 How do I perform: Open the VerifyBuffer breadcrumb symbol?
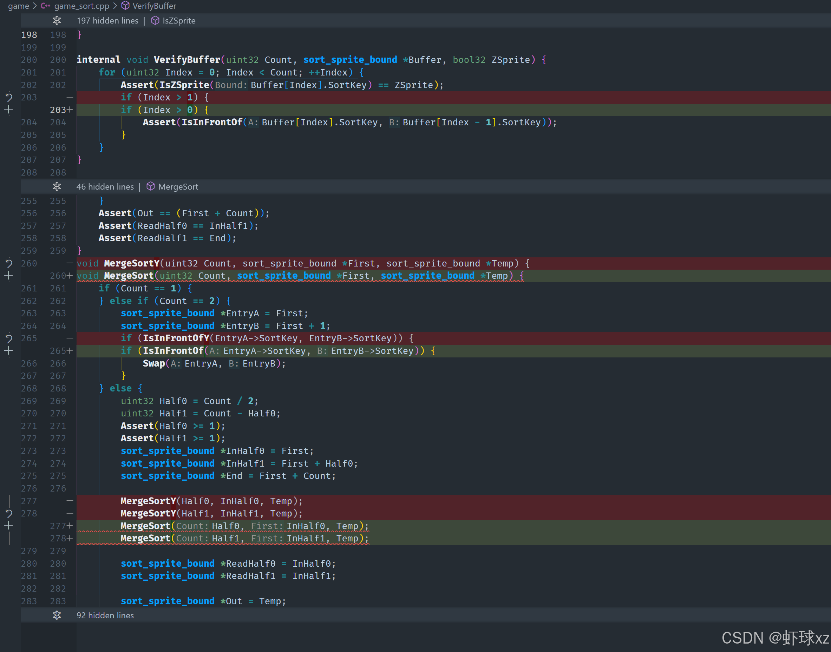click(154, 6)
